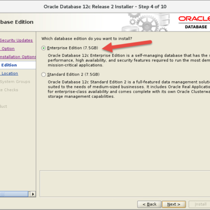This screenshot has height=210, width=210.
Task: Click the sidebar scrollbar right arrow
Action: click(33, 194)
